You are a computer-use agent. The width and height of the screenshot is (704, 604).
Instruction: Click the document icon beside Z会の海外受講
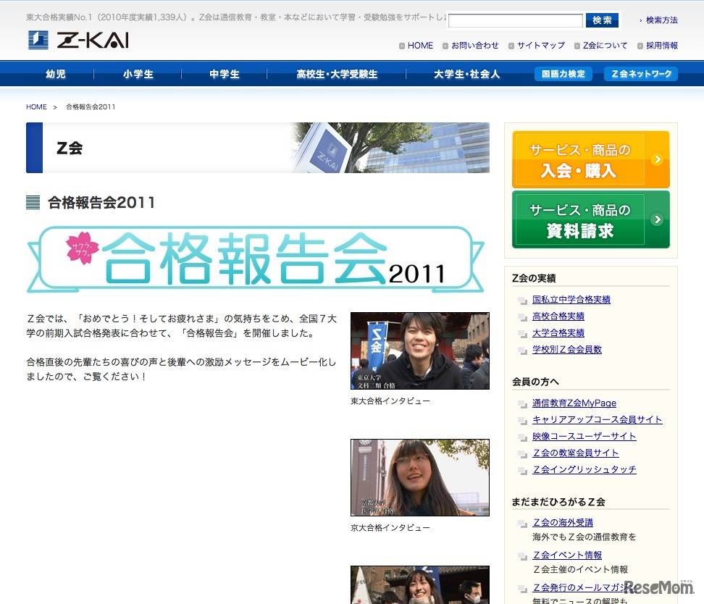tap(523, 521)
